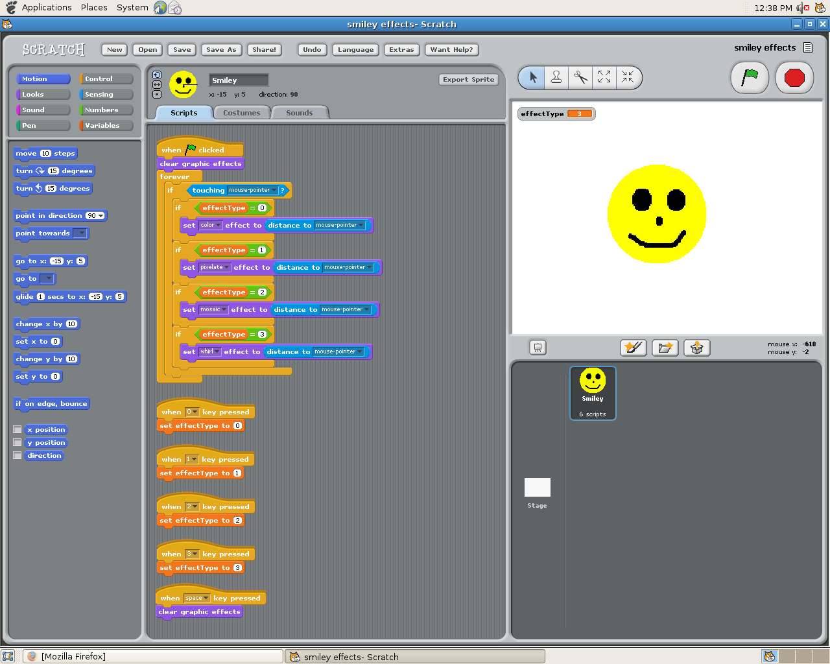Select the Control block category

tap(106, 78)
